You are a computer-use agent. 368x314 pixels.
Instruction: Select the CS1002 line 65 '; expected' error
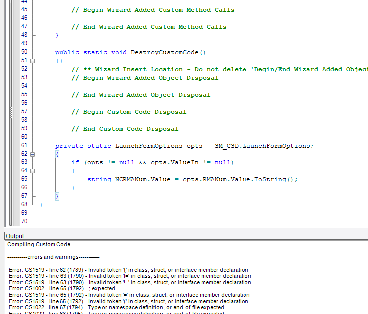click(x=62, y=288)
